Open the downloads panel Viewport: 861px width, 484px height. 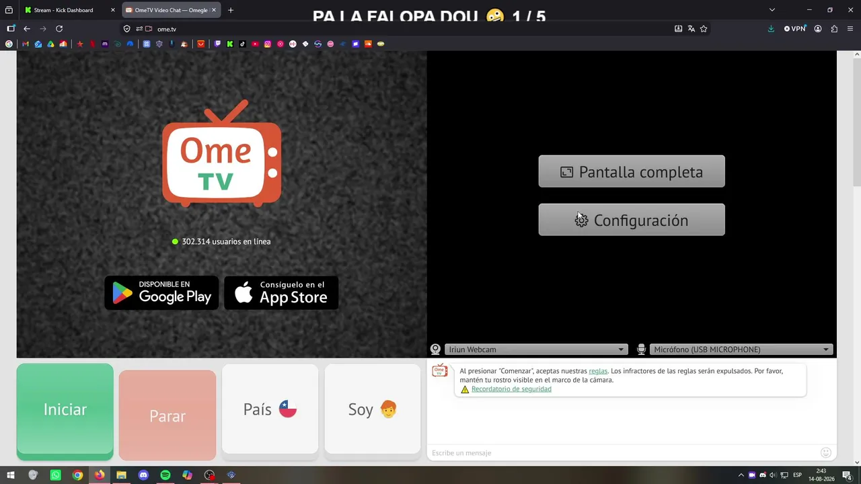coord(771,29)
